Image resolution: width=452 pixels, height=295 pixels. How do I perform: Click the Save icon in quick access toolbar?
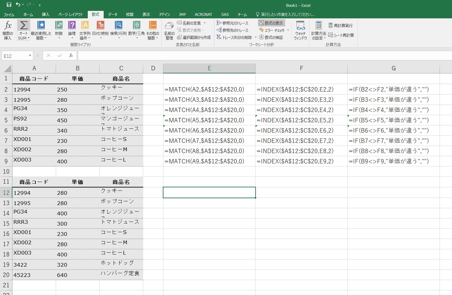[9, 5]
